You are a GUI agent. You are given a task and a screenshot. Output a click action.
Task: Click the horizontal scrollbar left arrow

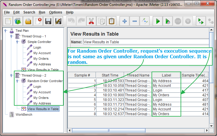pyautogui.click(x=70, y=130)
